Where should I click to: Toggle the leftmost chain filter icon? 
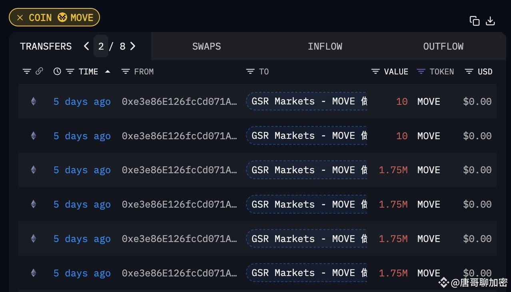(27, 71)
